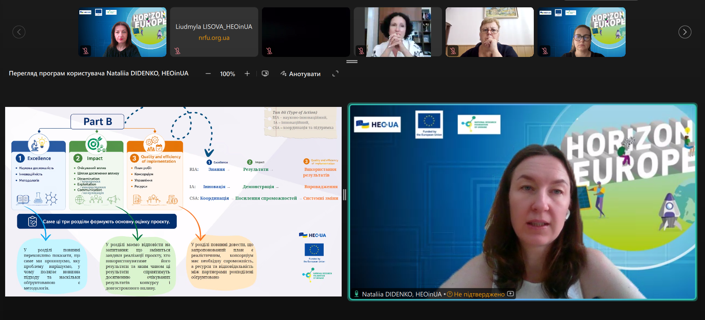
Task: Click the Впровадження text in IA row
Action: pyautogui.click(x=321, y=187)
